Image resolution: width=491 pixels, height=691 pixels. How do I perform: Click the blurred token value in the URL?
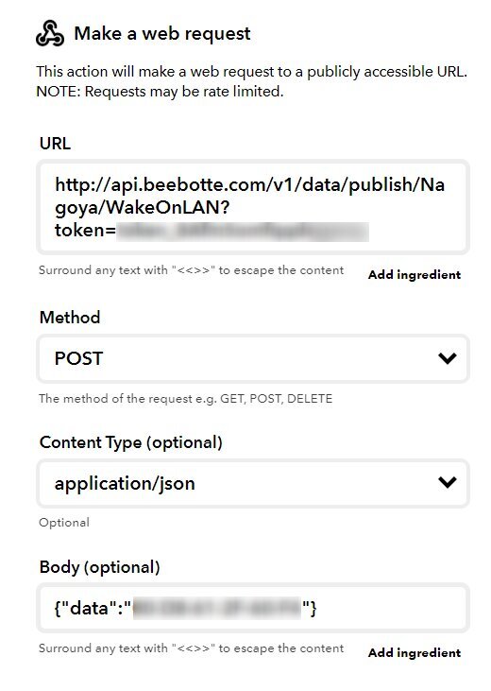[x=243, y=232]
